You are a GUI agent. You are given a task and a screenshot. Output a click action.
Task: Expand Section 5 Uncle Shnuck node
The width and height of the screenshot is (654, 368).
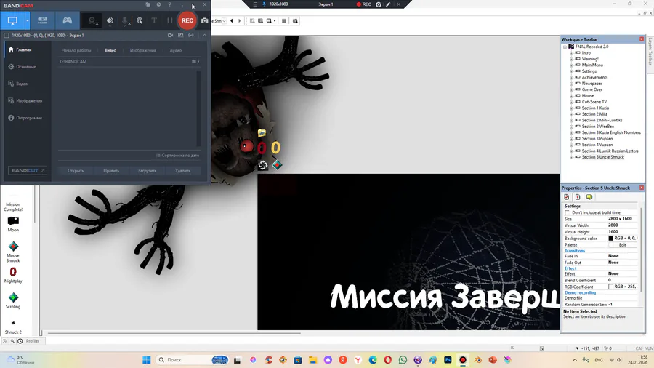click(x=571, y=157)
